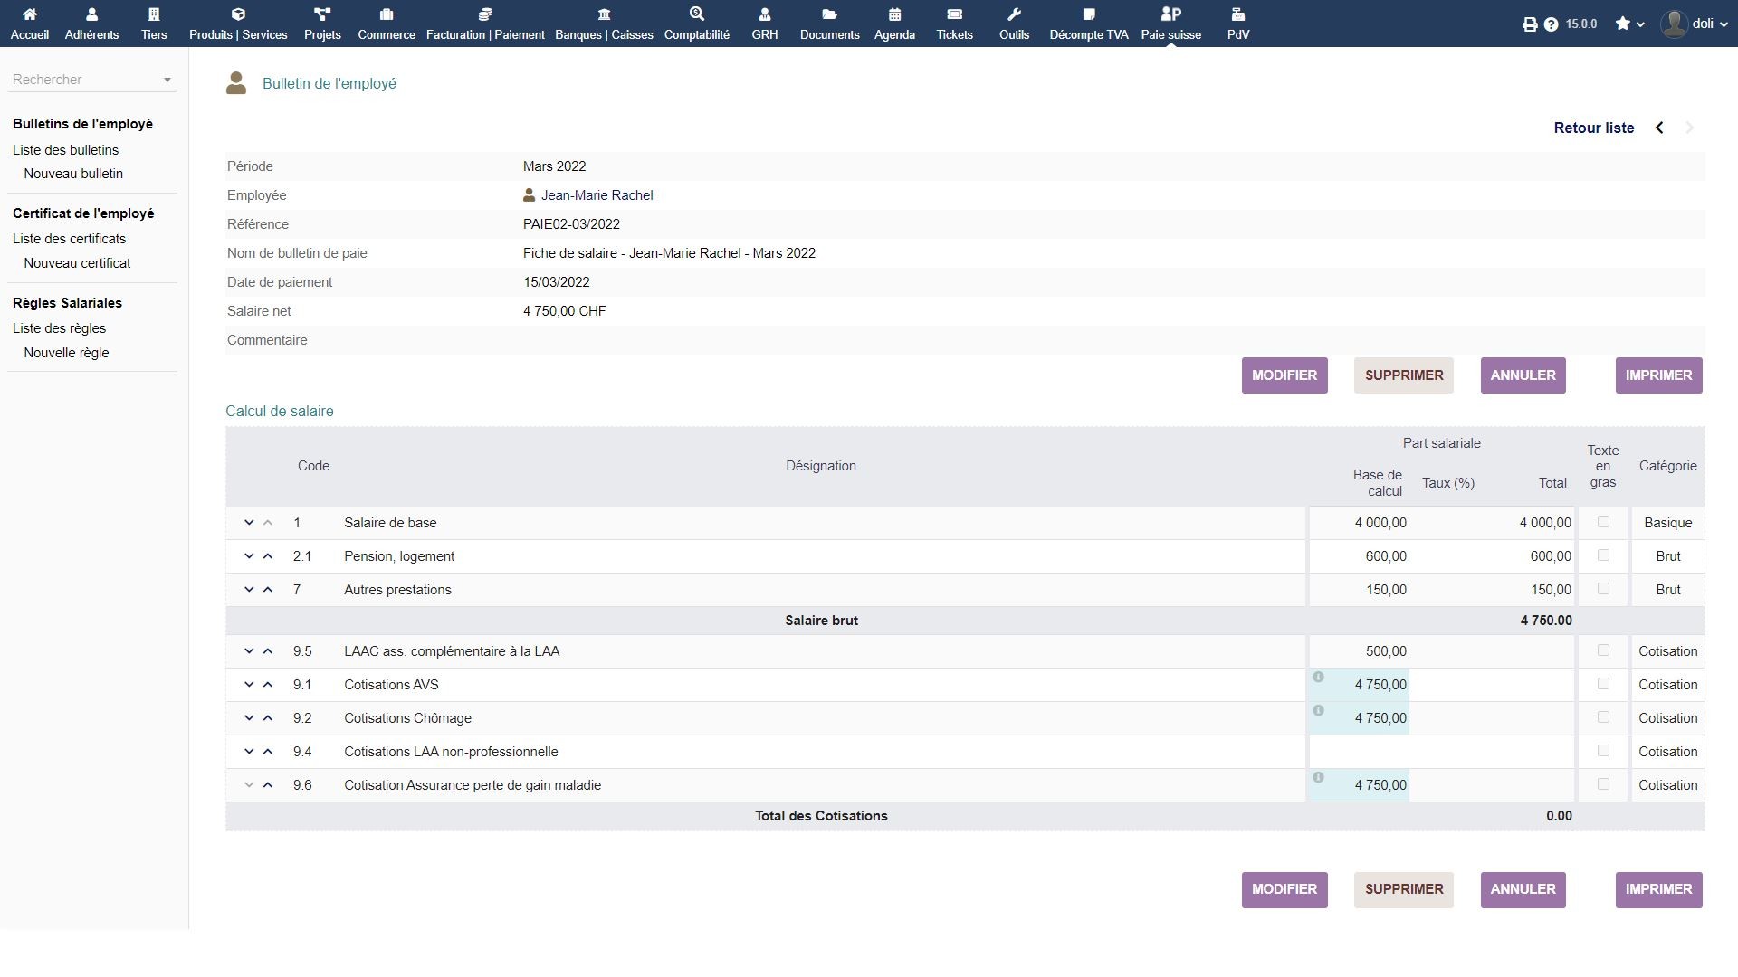Toggle bold text checkbox for Salaire de base
The height and width of the screenshot is (977, 1738).
1603,522
